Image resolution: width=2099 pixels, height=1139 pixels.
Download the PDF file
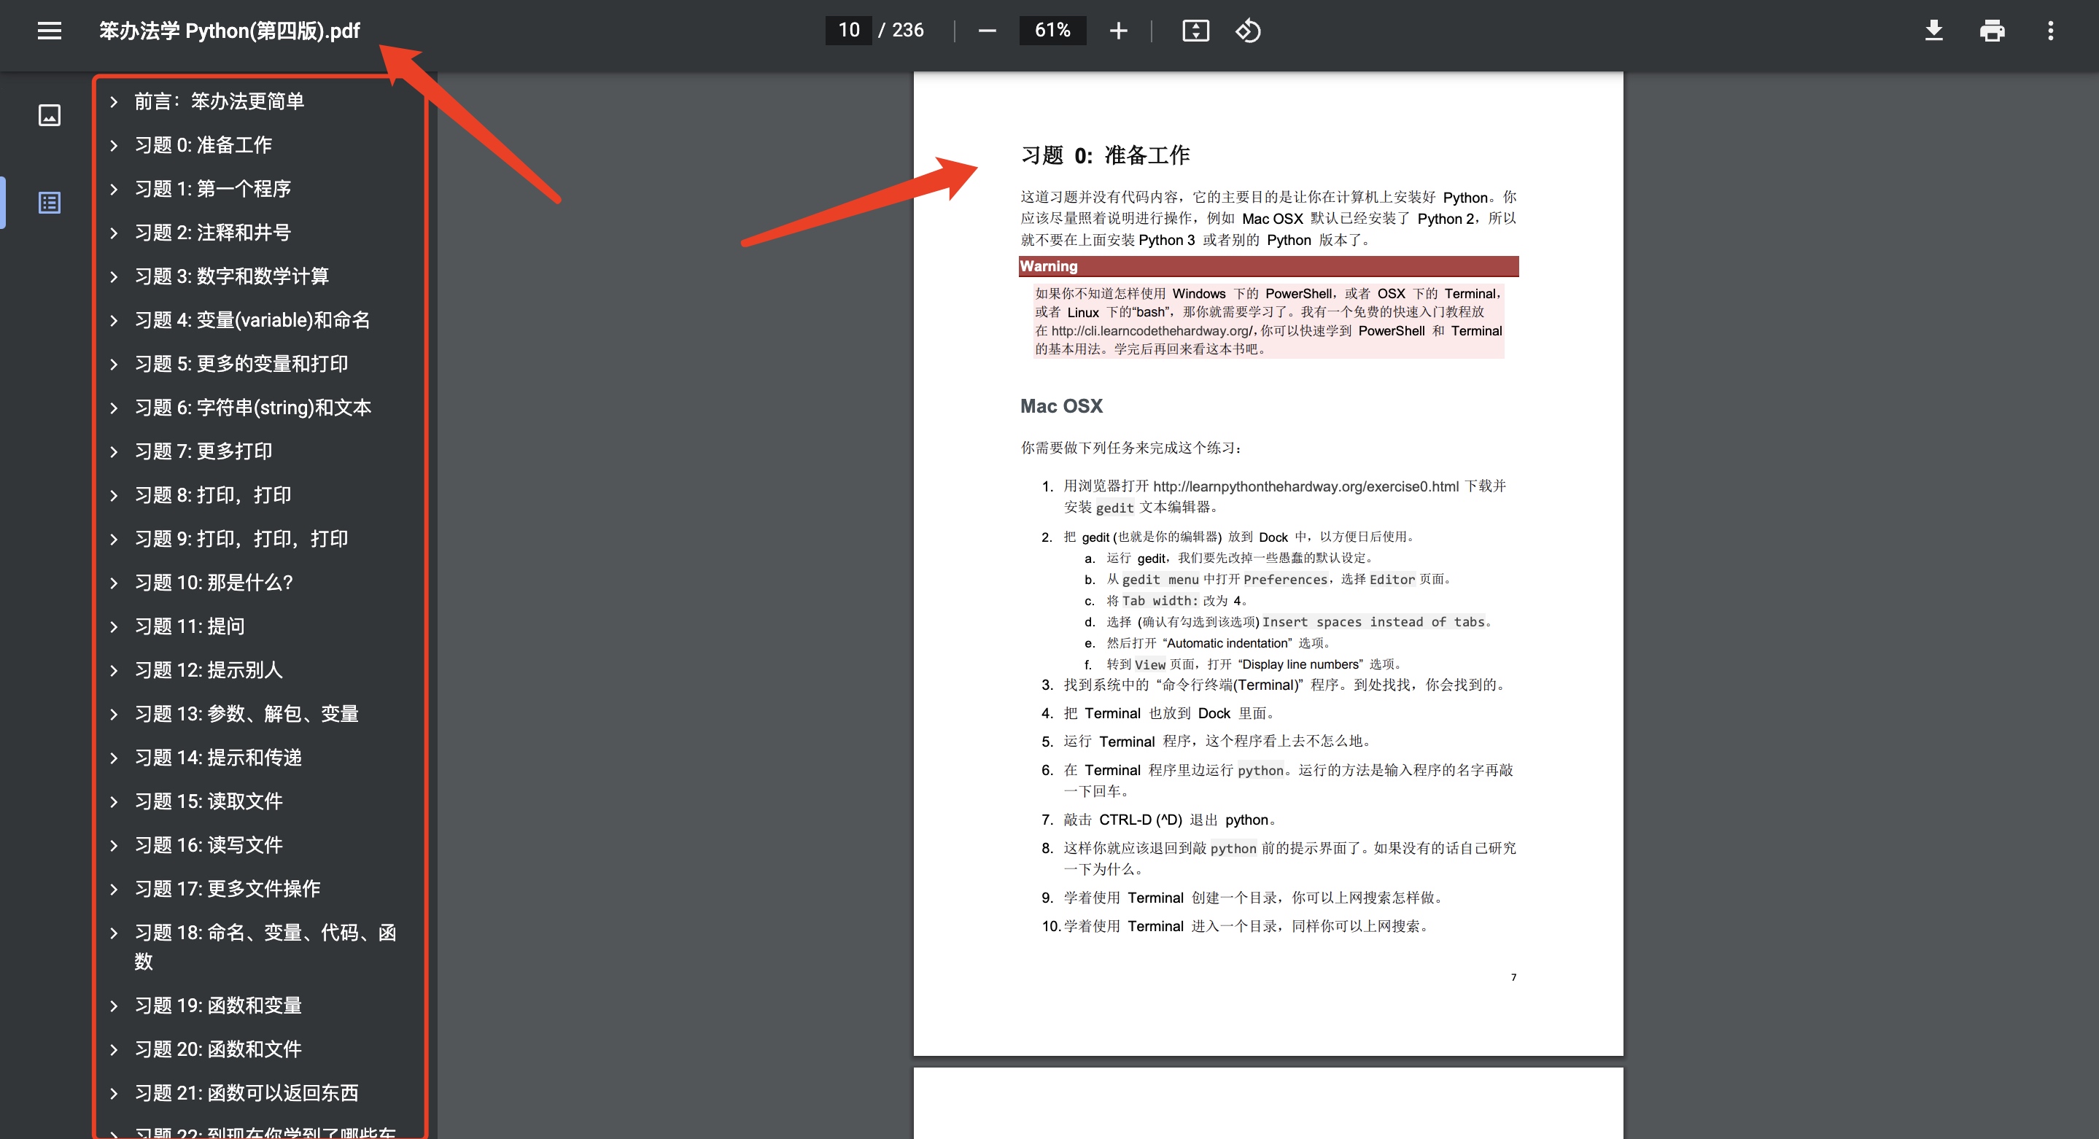(1933, 31)
